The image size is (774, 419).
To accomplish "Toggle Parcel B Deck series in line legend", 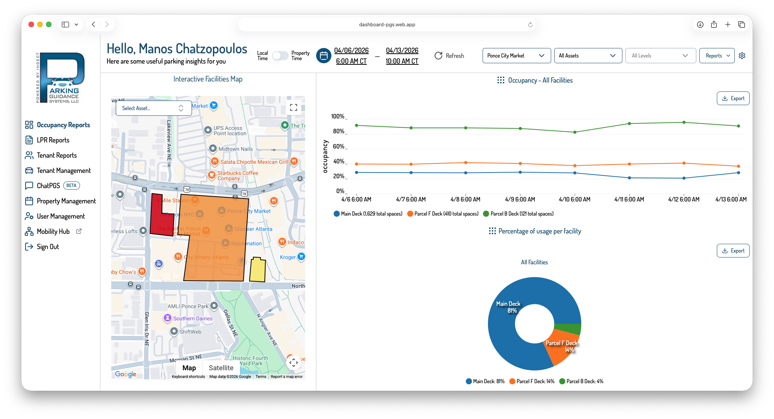I will [518, 214].
